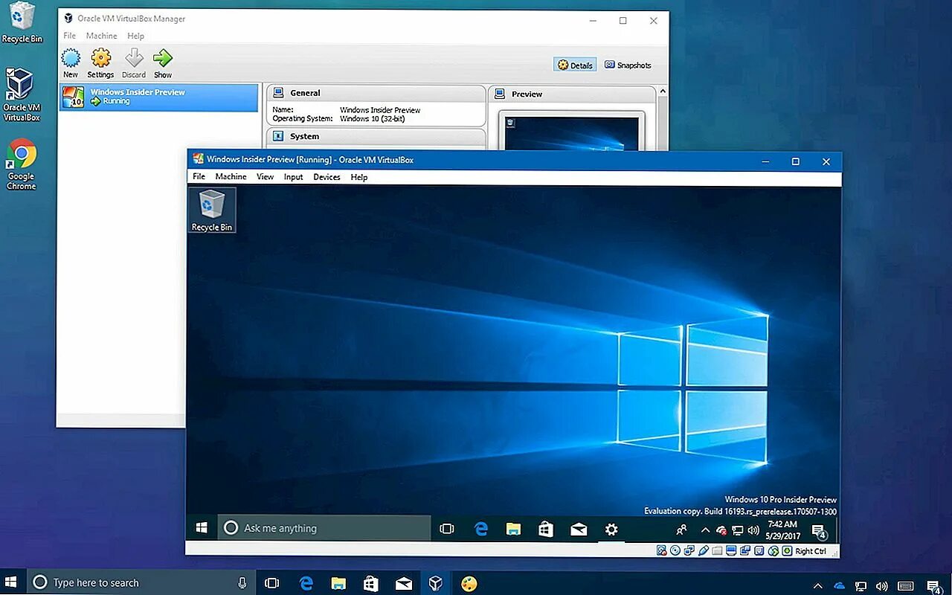Open File Explorer on the guest taskbar
This screenshot has height=595, width=952.
[x=513, y=529]
